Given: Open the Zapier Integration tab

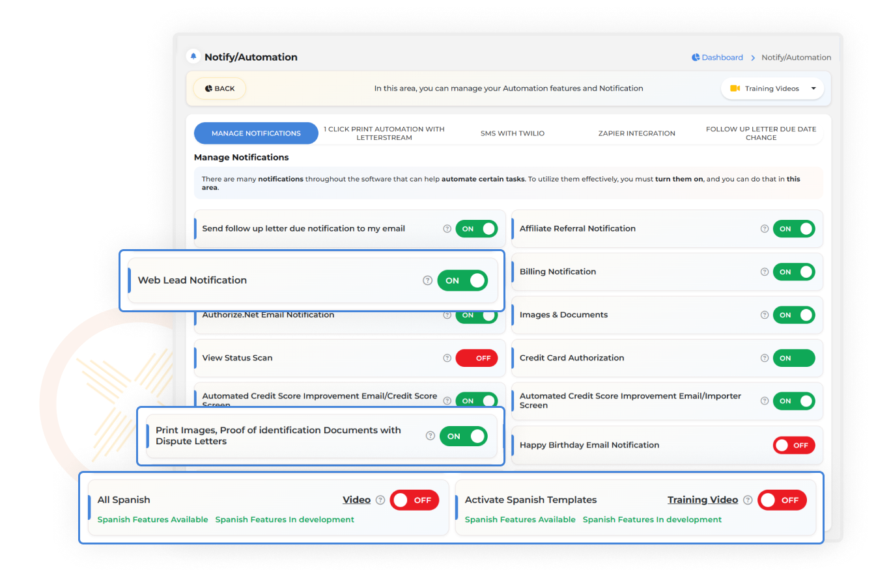Looking at the screenshot, I should (636, 133).
